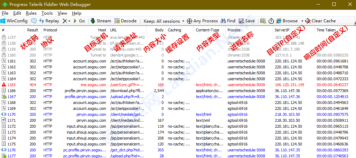Click the Go resume button
This screenshot has height=158, width=356.
click(79, 21)
